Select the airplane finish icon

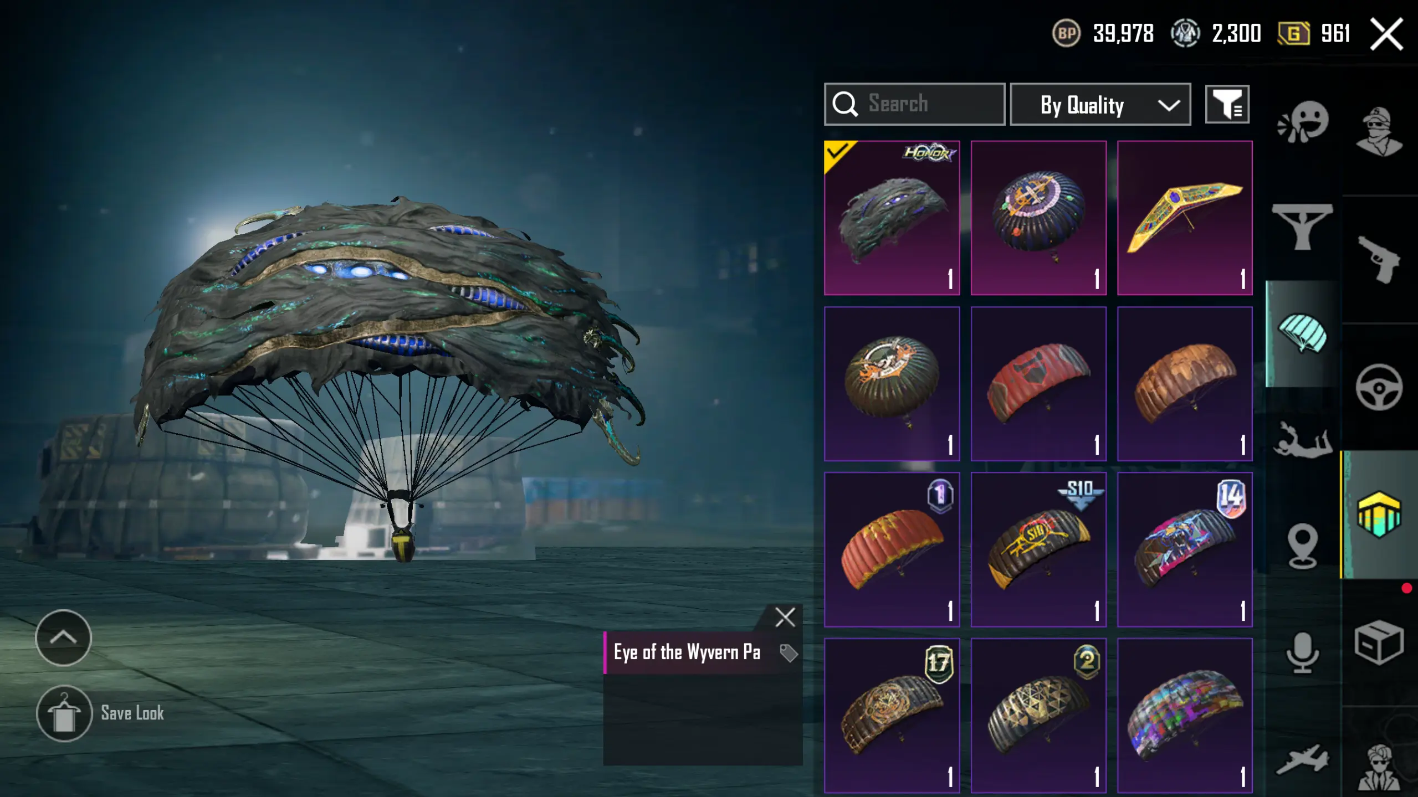[x=1302, y=759]
